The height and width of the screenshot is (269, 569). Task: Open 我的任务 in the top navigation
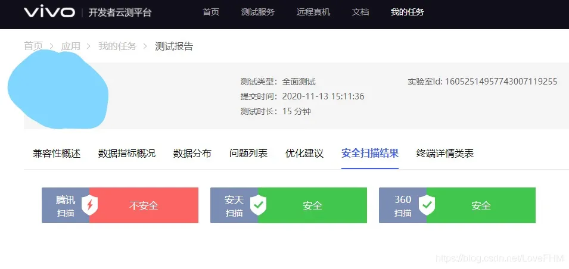(407, 12)
